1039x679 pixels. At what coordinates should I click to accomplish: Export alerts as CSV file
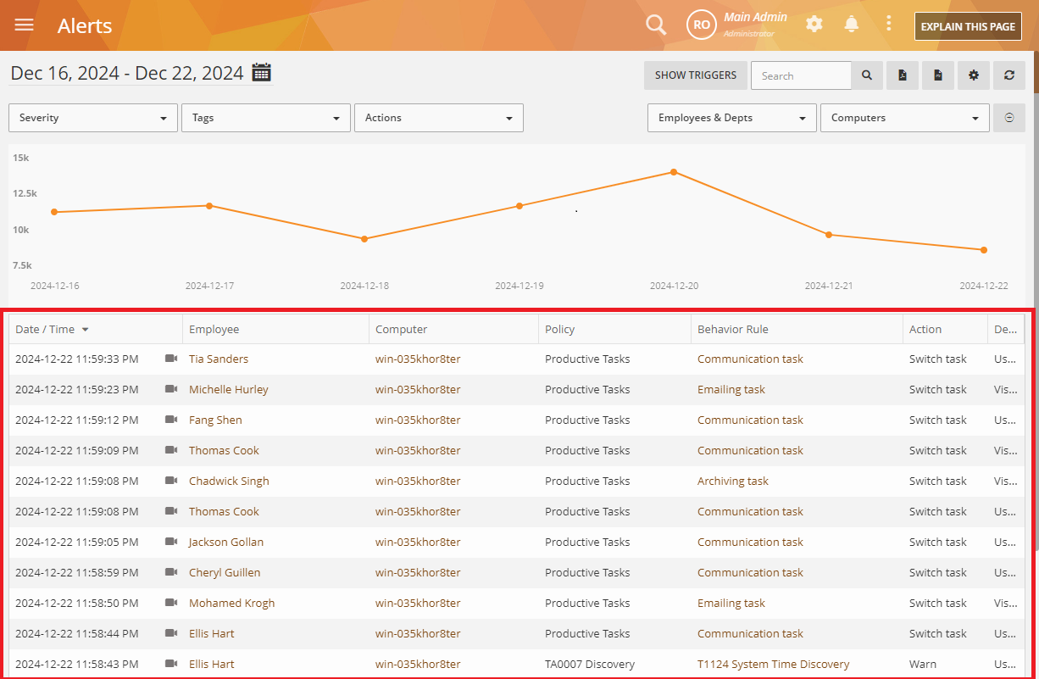point(938,75)
